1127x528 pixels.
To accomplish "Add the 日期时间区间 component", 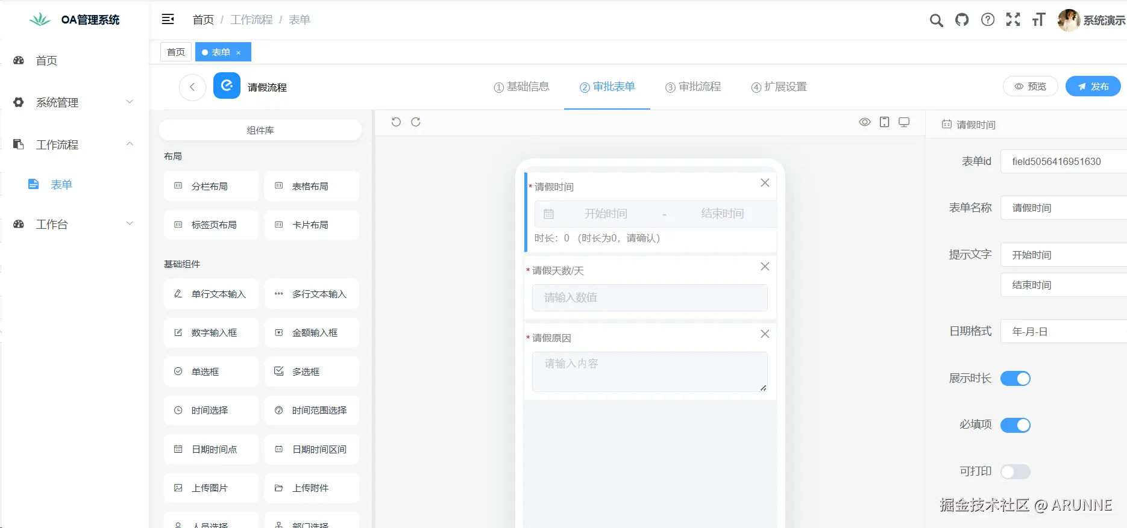I will [x=312, y=449].
